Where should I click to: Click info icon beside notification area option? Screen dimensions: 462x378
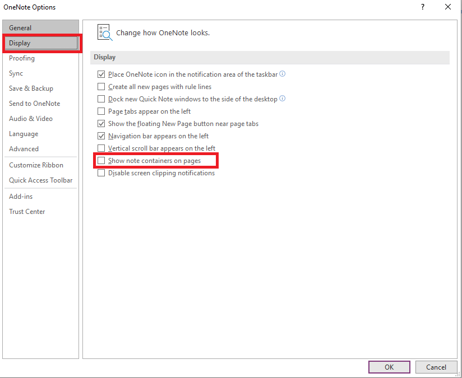click(x=283, y=73)
